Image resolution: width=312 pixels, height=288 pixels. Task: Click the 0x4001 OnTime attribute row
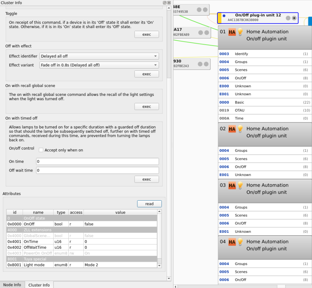pos(82,242)
